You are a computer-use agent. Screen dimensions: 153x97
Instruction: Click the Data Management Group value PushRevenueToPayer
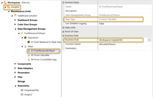click(x=109, y=15)
